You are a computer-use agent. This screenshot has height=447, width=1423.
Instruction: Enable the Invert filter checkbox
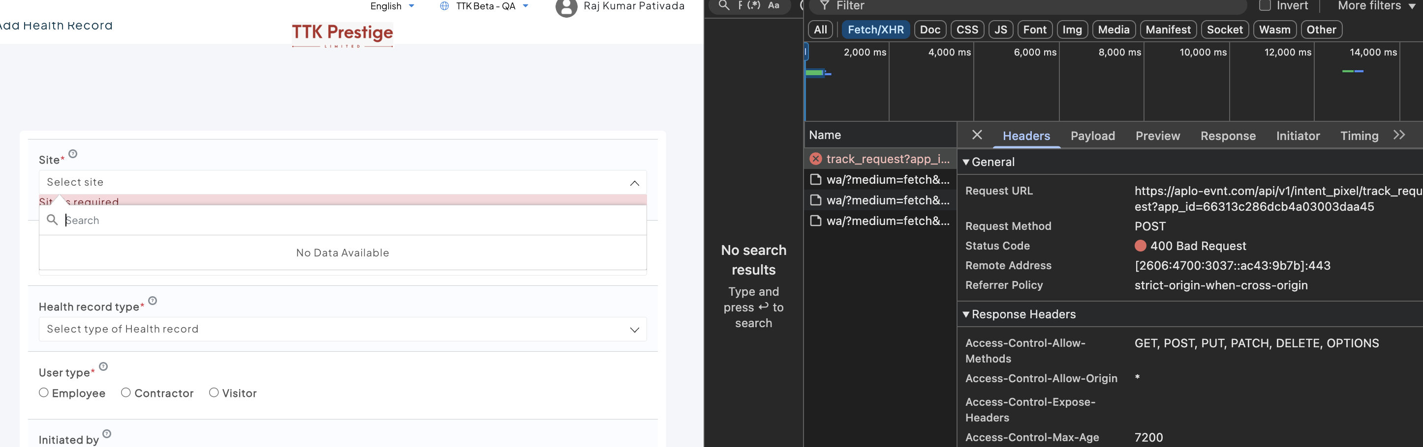tap(1265, 6)
